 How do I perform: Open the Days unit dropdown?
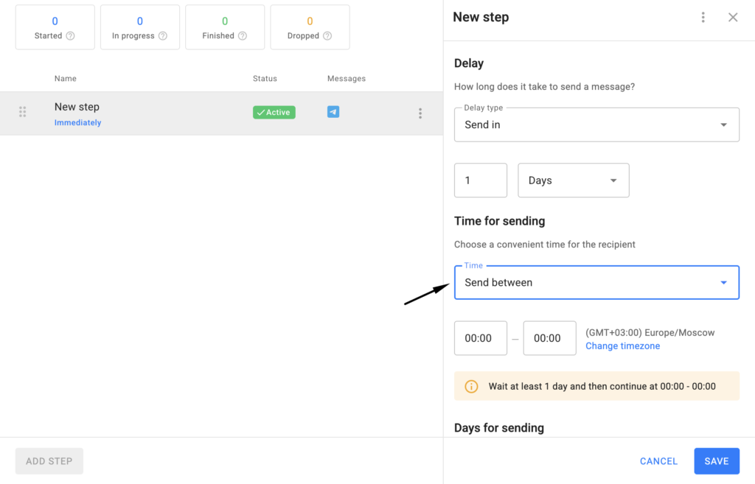pyautogui.click(x=574, y=180)
